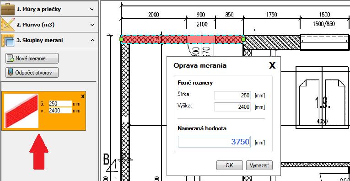Click the 2100 dimension label
Viewport: 350px width, 181px height.
pyautogui.click(x=202, y=24)
